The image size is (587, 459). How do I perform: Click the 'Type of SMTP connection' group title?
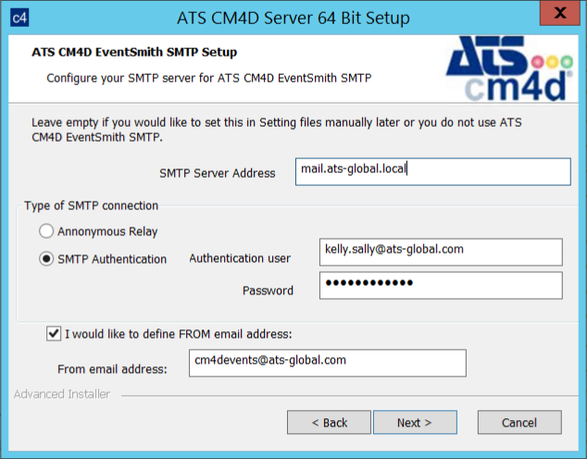pyautogui.click(x=91, y=205)
